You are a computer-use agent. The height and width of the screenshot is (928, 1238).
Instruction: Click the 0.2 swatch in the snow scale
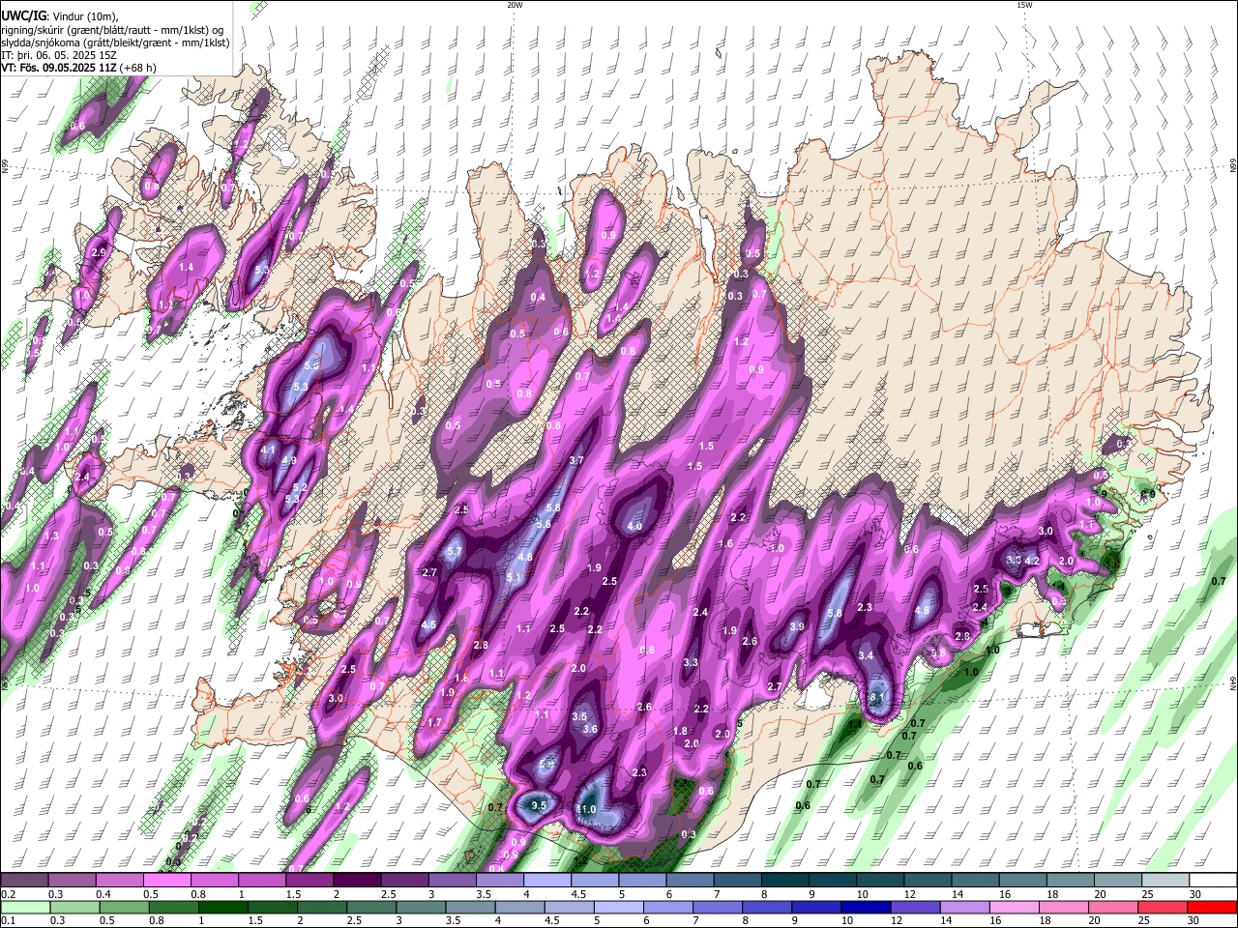coord(24,882)
